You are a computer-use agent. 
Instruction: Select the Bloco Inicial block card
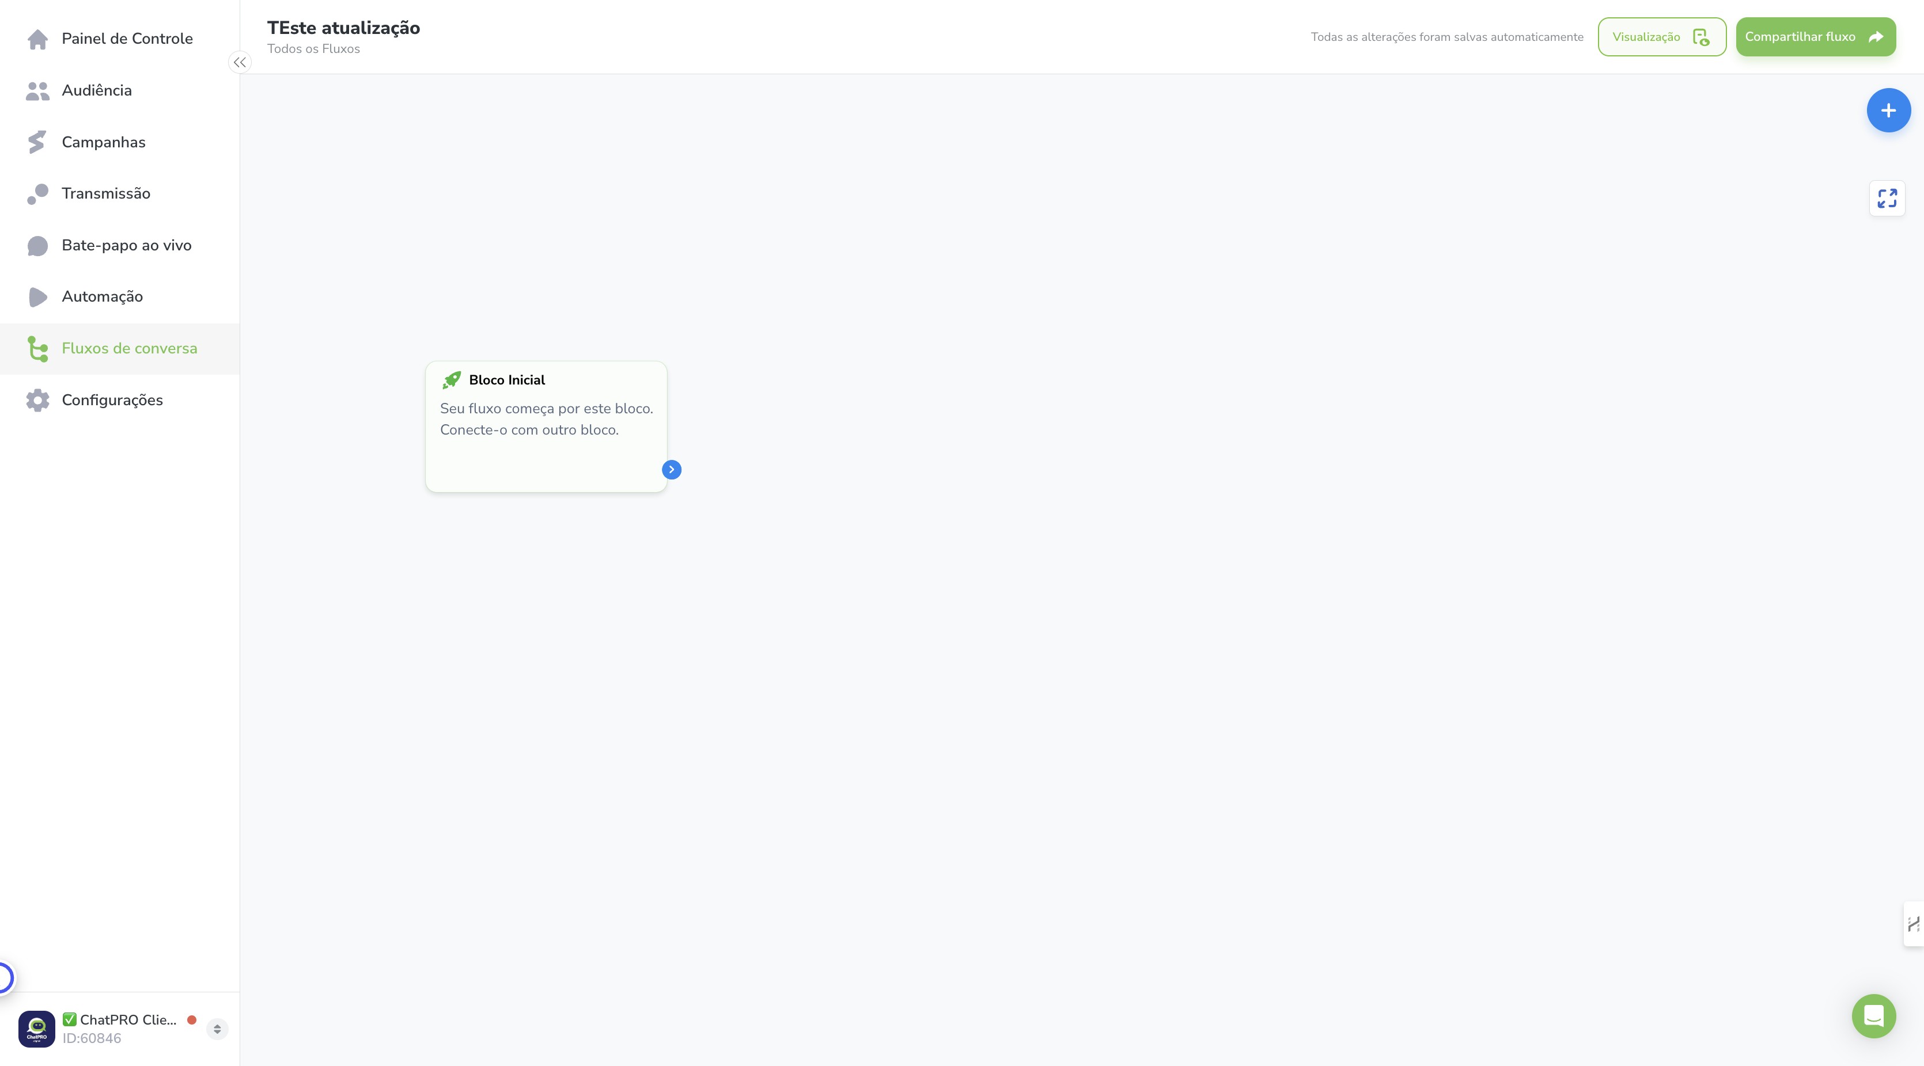546,427
